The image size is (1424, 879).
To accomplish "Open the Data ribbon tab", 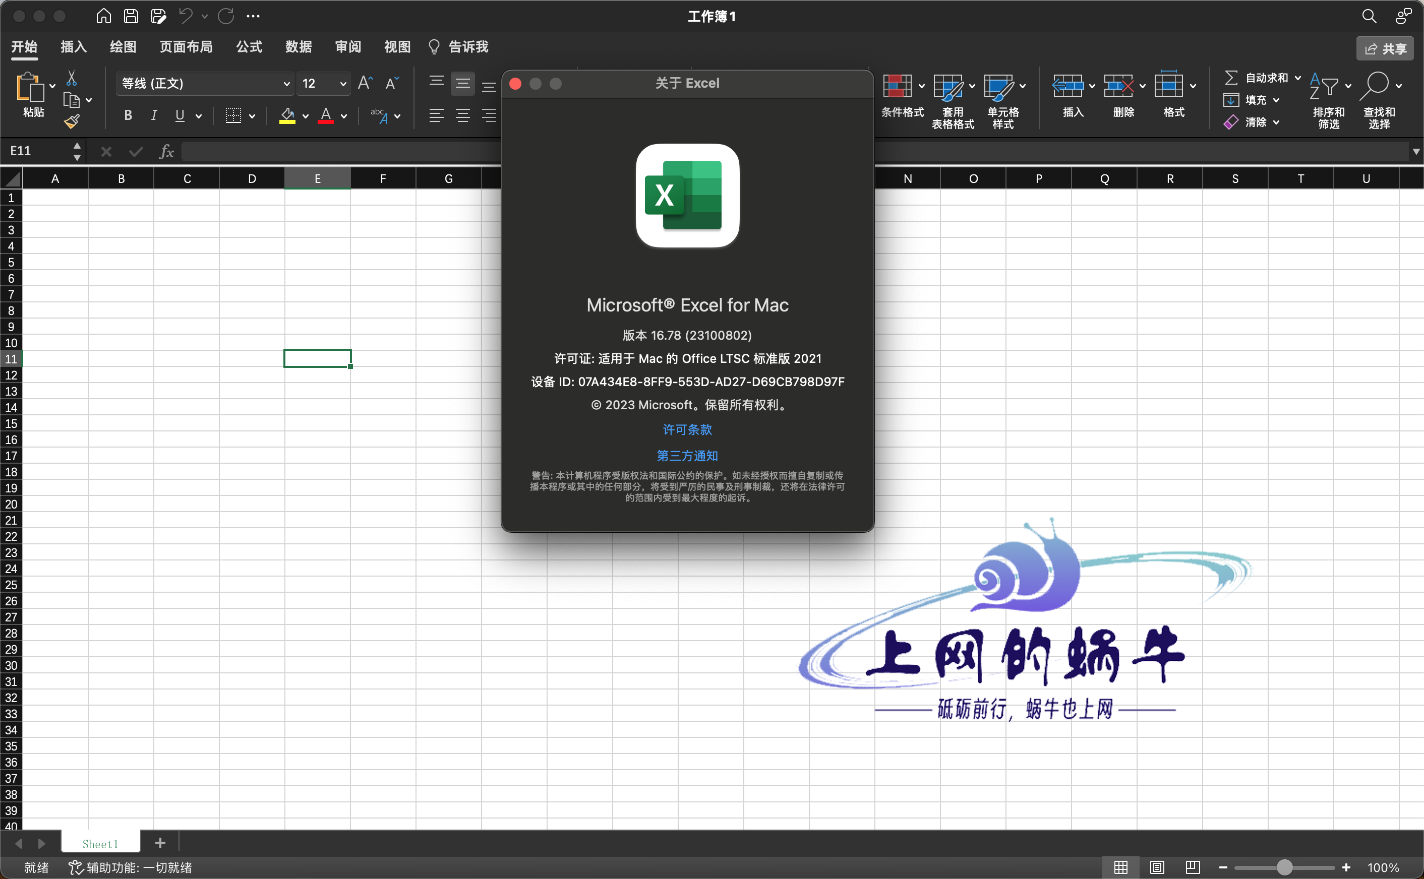I will coord(299,46).
